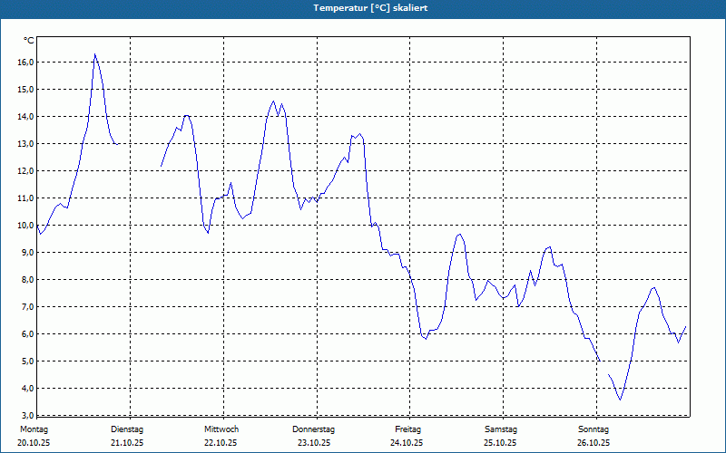Click the Donnerstag day label
Screen dimensions: 726x453
point(313,429)
